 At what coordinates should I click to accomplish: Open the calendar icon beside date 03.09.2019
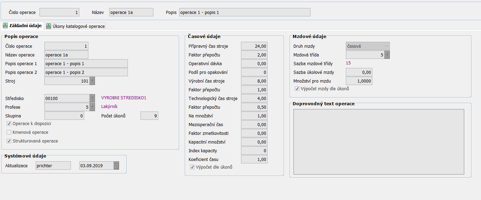(x=116, y=166)
